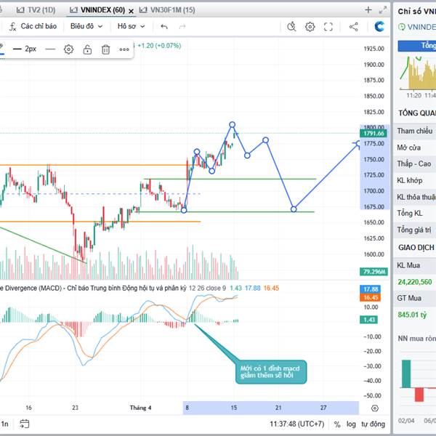The image size is (436, 436).
Task: Click the undo arrow icon
Action: (x=164, y=27)
